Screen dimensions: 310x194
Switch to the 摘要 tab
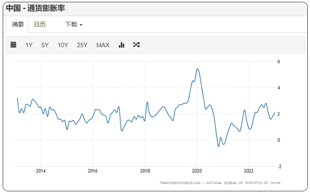click(x=18, y=24)
